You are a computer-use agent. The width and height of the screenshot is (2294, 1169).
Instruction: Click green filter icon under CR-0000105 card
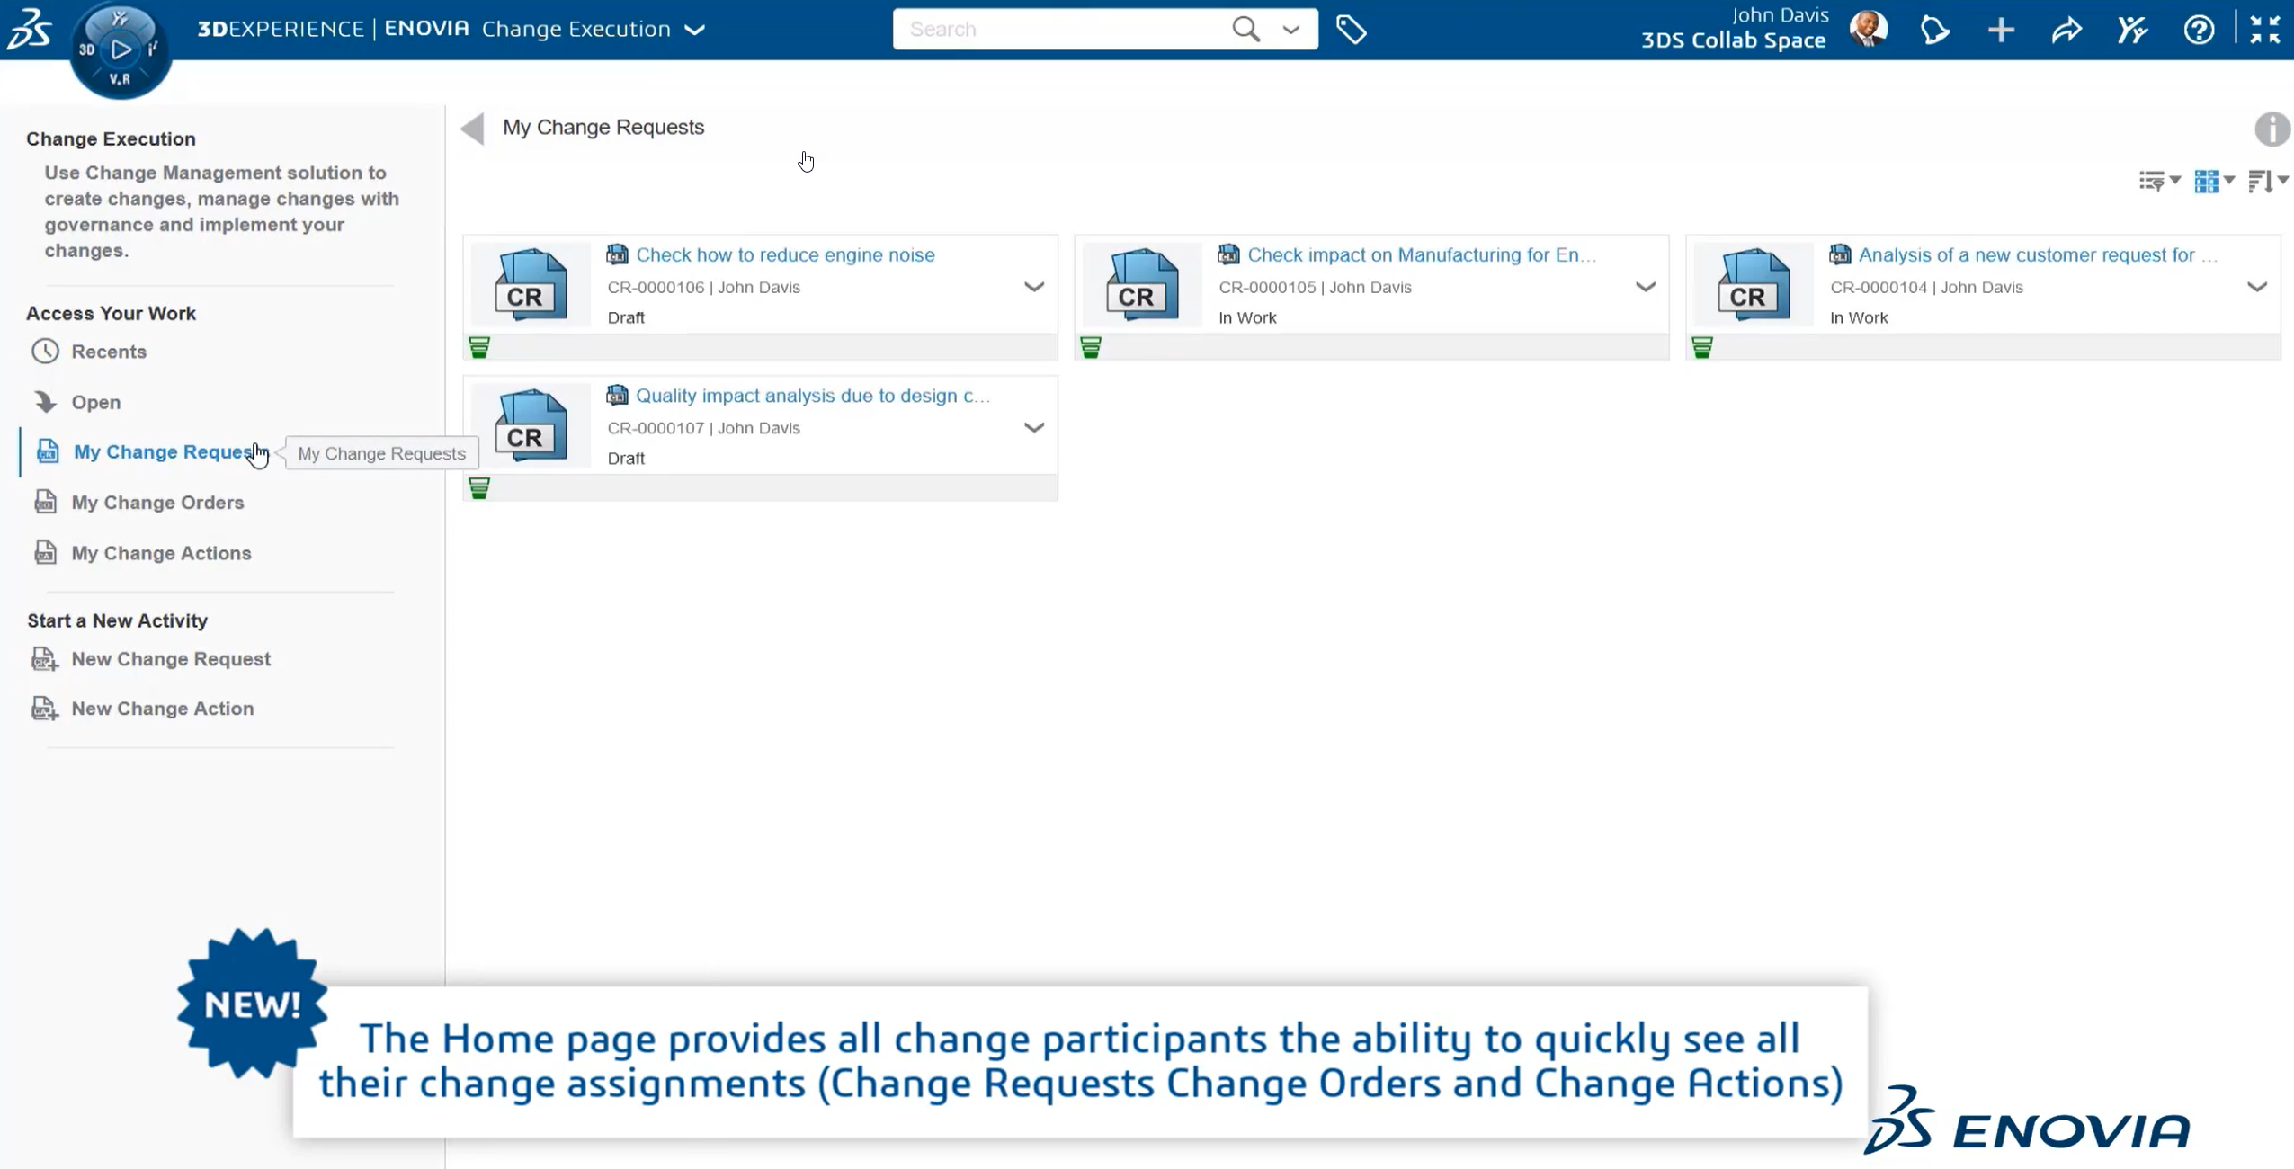coord(1091,347)
